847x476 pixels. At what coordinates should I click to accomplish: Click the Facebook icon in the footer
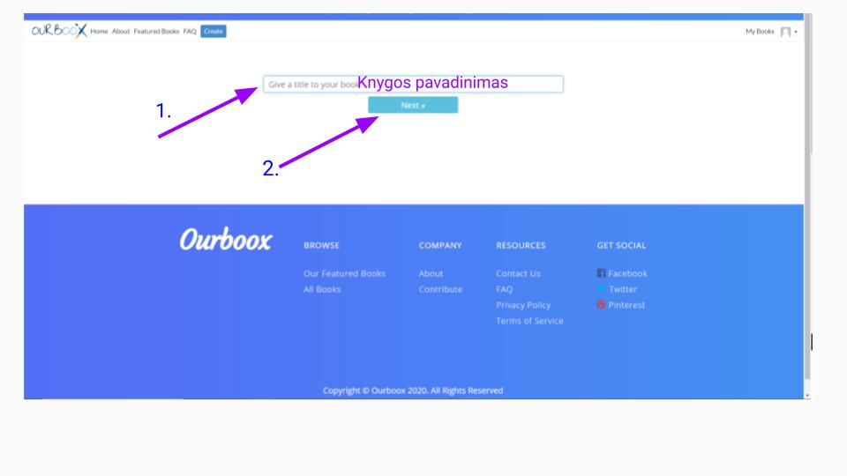(602, 273)
